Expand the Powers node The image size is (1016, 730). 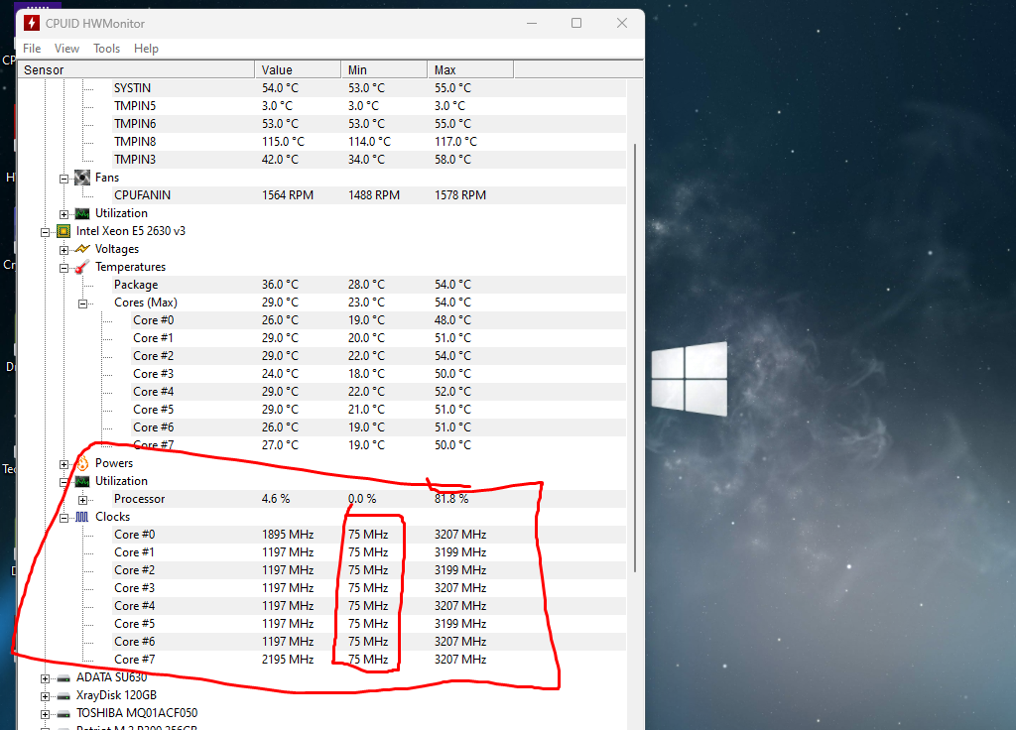click(x=63, y=464)
